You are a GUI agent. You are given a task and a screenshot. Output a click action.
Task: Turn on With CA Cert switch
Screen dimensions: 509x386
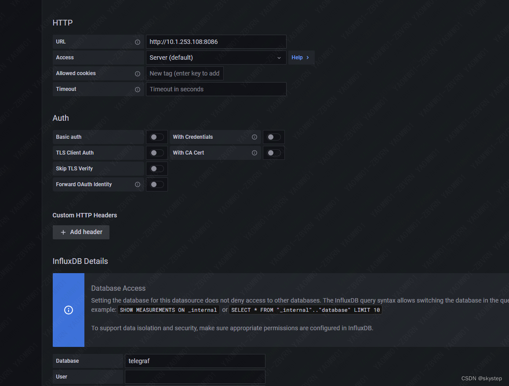[x=274, y=153]
